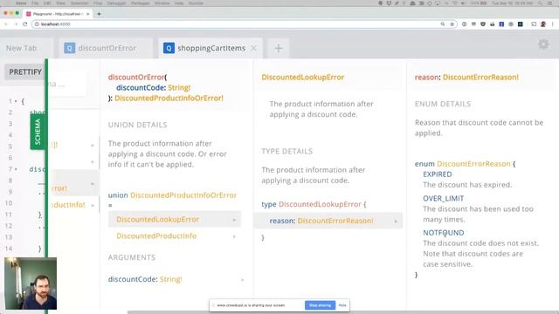The height and width of the screenshot is (314, 559).
Task: Open macOS Spotlight search
Action: (x=541, y=3)
